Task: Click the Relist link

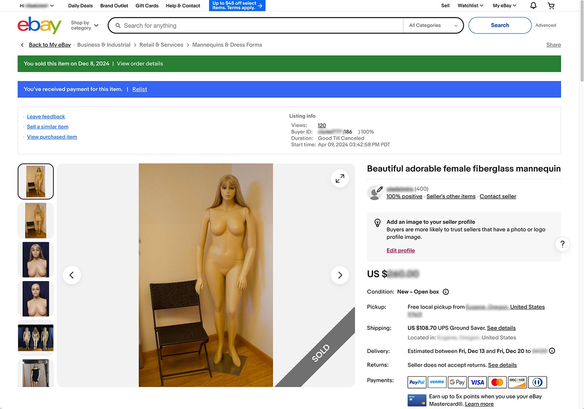Action: (x=139, y=89)
